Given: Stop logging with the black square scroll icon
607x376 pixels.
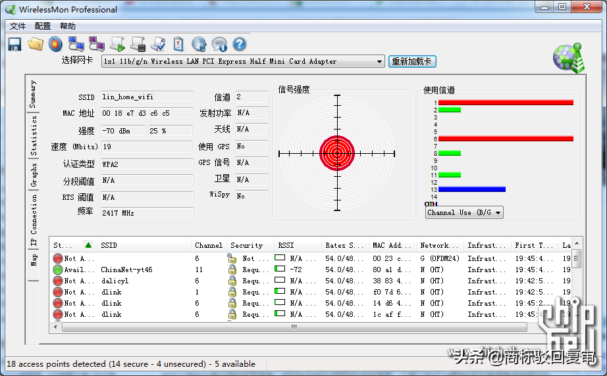Looking at the screenshot, I should click(138, 45).
